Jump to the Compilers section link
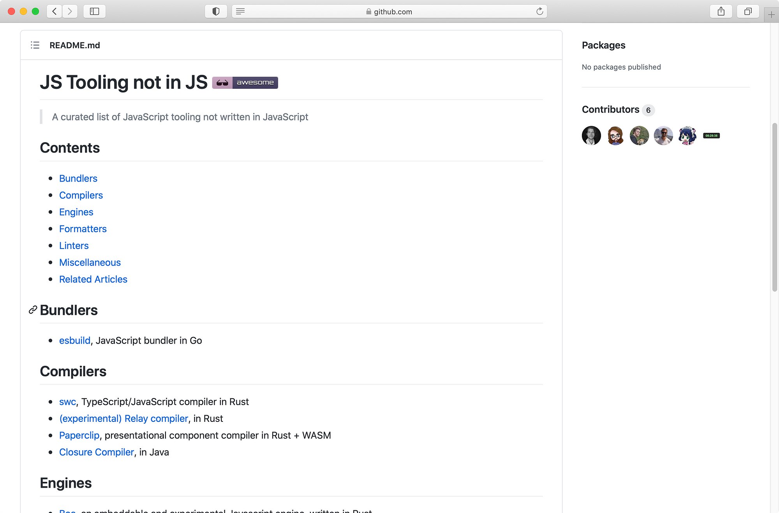 [x=81, y=195]
